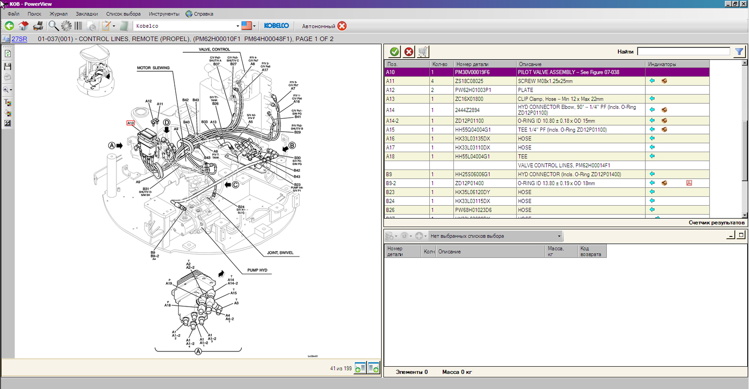Go to home via house icon
Screen dimensions: 749x389
tap(23, 26)
